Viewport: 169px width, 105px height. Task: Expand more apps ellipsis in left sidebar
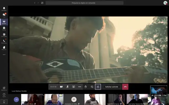pos(4,55)
